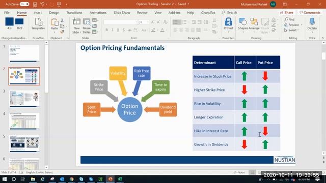
Task: Open File Explorer from taskbar
Action: tap(33, 179)
